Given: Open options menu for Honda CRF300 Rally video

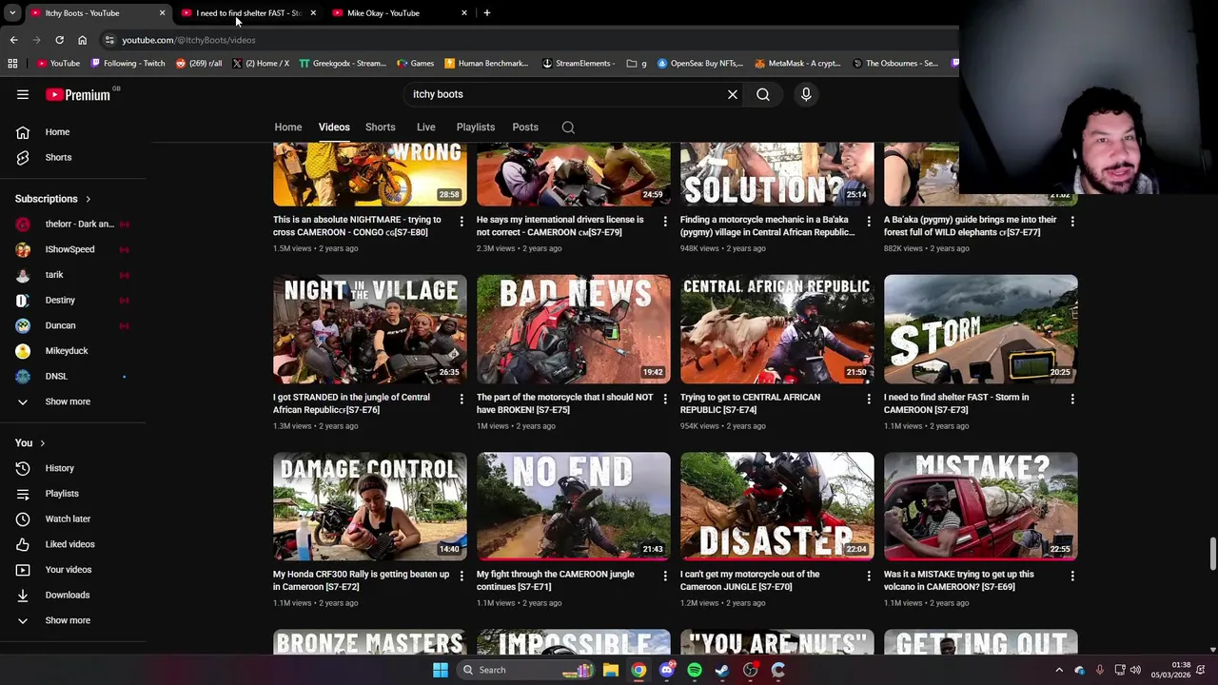Looking at the screenshot, I should (x=462, y=576).
